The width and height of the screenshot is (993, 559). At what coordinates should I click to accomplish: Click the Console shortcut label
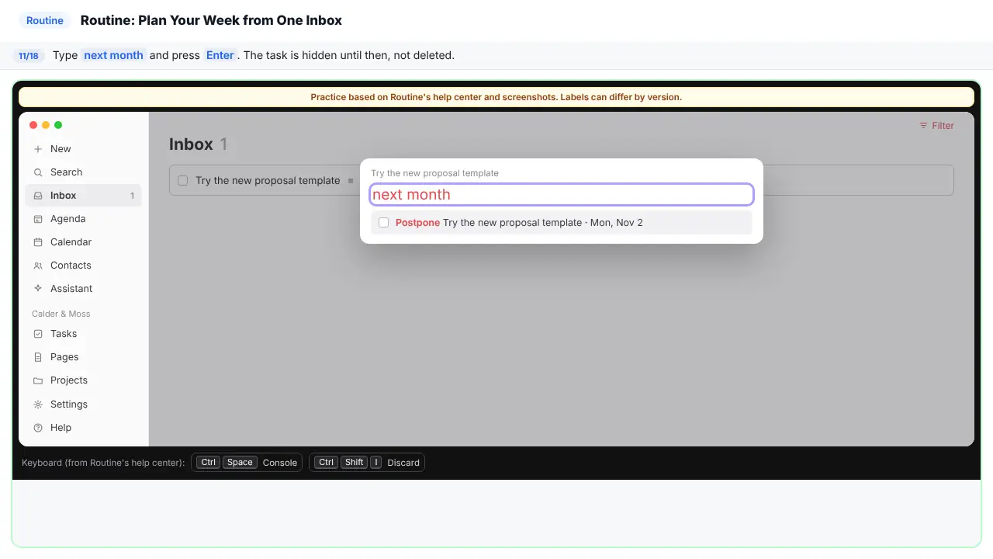(x=280, y=463)
